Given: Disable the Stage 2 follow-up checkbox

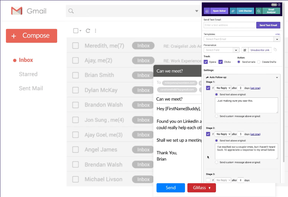Looking at the screenshot, I should pos(208,134).
